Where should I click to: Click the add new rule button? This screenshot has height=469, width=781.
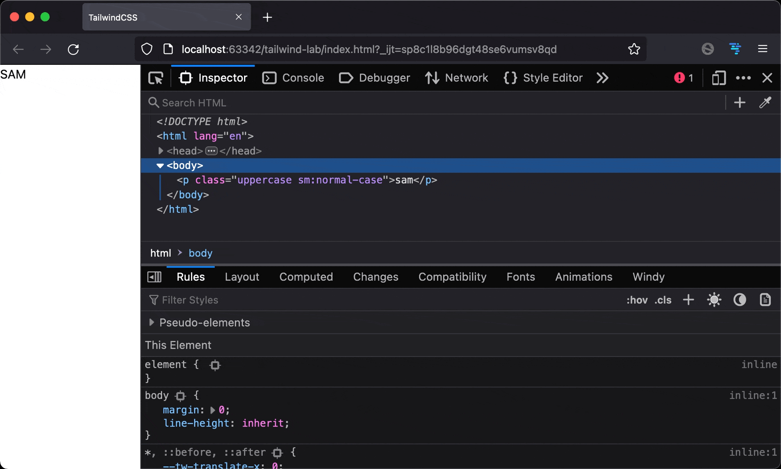(689, 300)
